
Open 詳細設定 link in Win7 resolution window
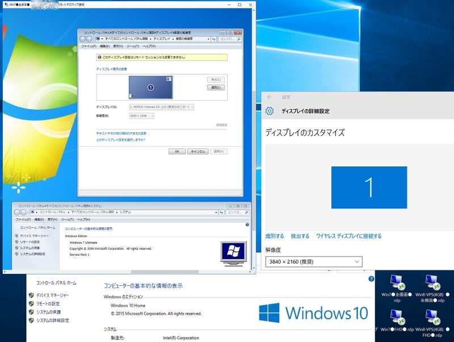point(222,125)
